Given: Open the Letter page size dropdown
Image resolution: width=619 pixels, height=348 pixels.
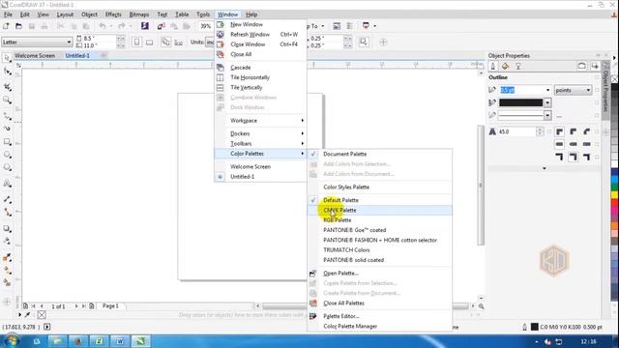Looking at the screenshot, I should [x=69, y=43].
